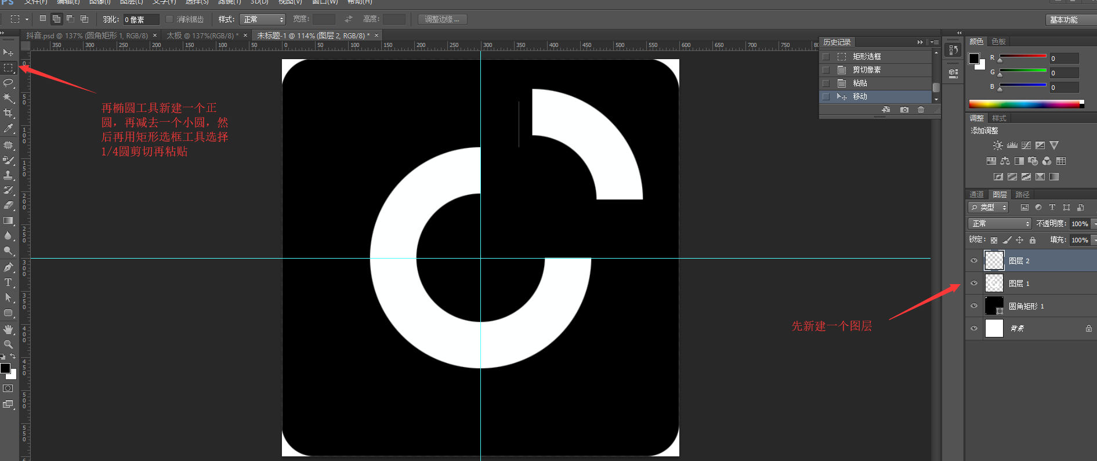Hide 图层 1 layer visibility eye

[974, 284]
